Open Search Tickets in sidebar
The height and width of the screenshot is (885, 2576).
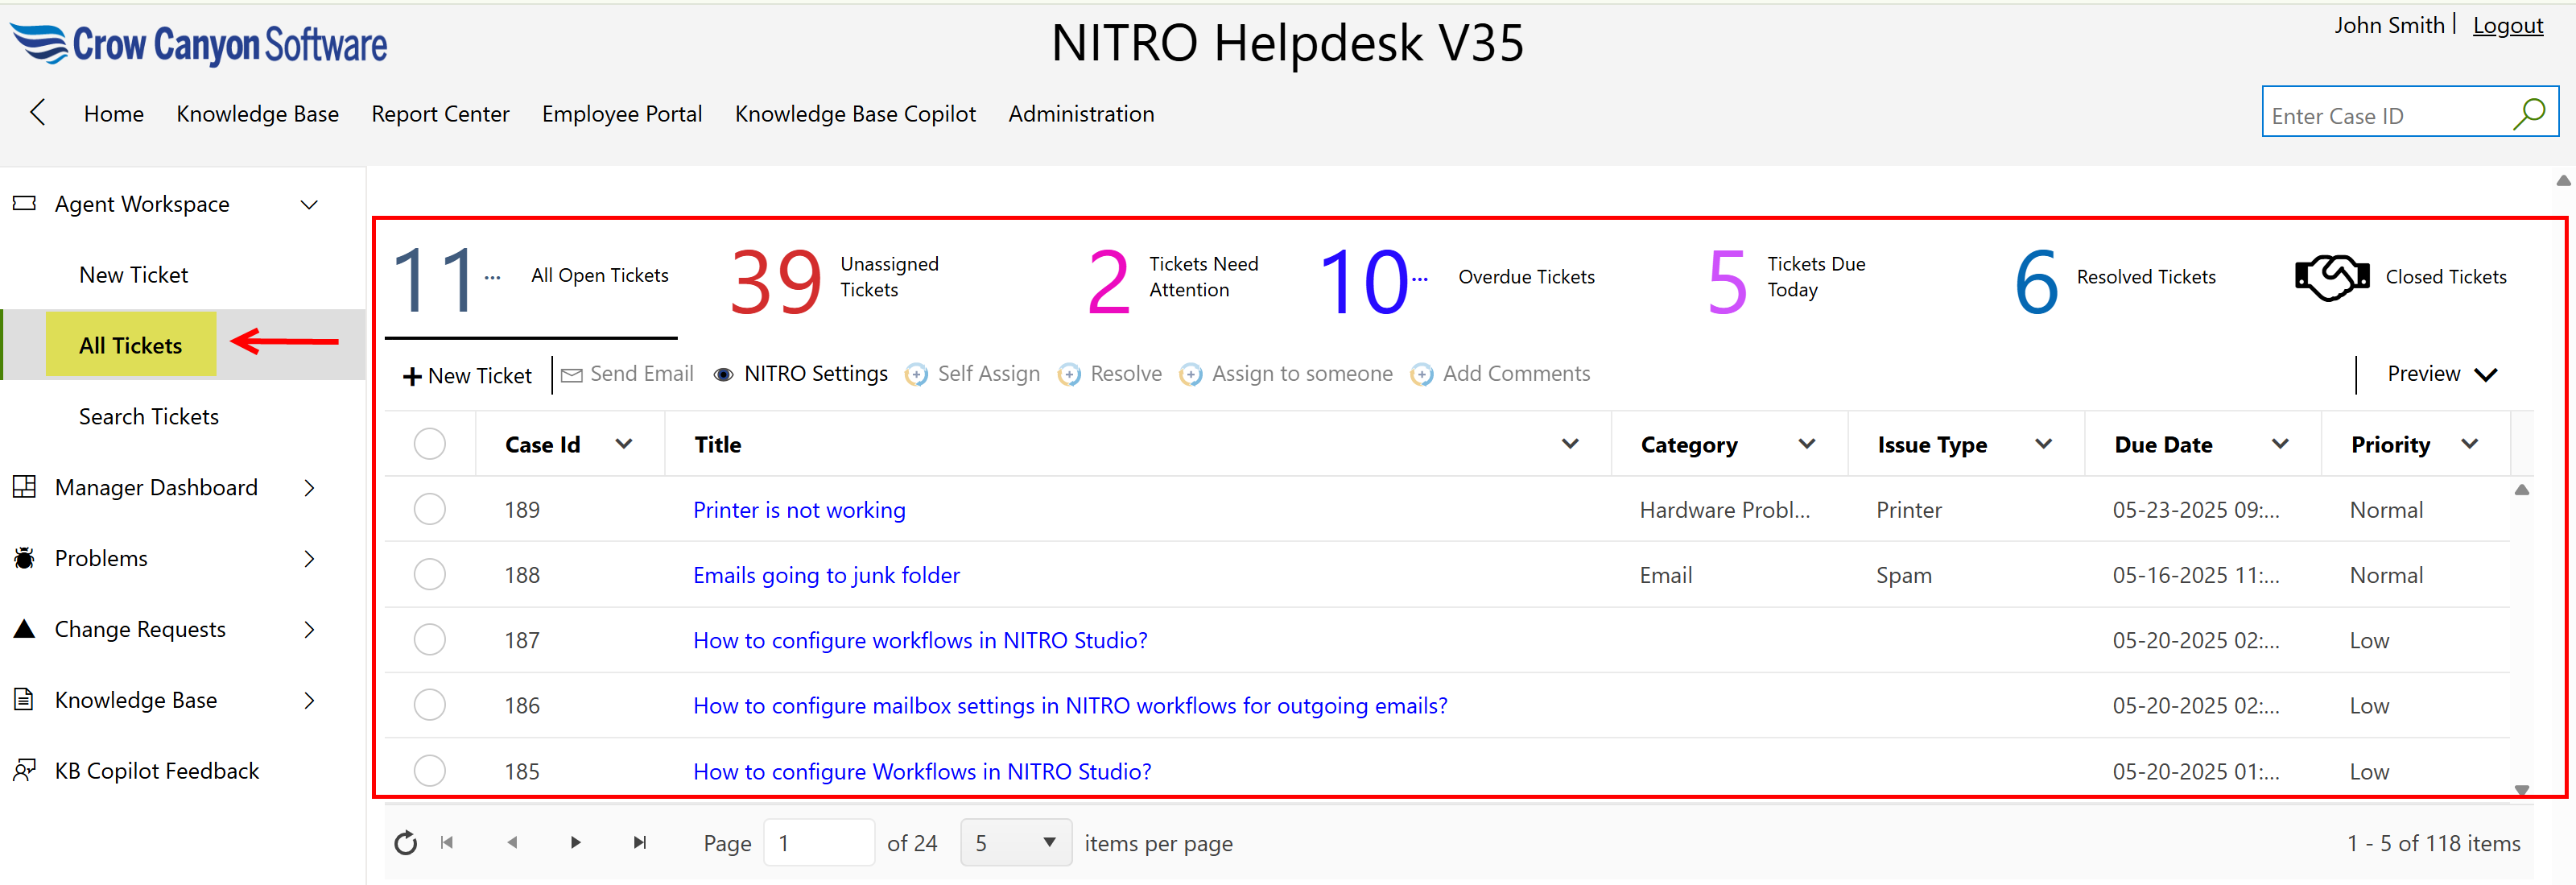[x=149, y=417]
